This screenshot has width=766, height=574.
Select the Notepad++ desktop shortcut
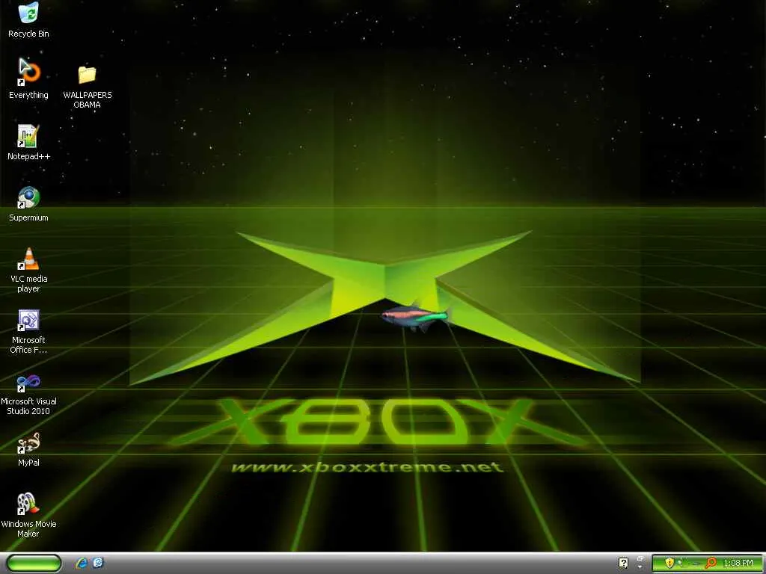[x=28, y=142]
